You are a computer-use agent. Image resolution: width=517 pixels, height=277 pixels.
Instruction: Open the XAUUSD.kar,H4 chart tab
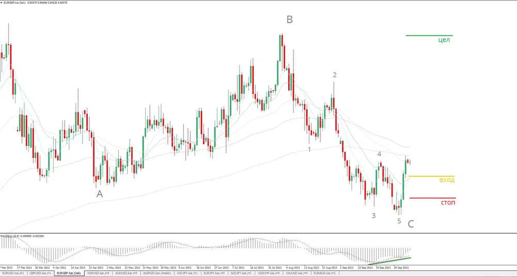click(296, 273)
